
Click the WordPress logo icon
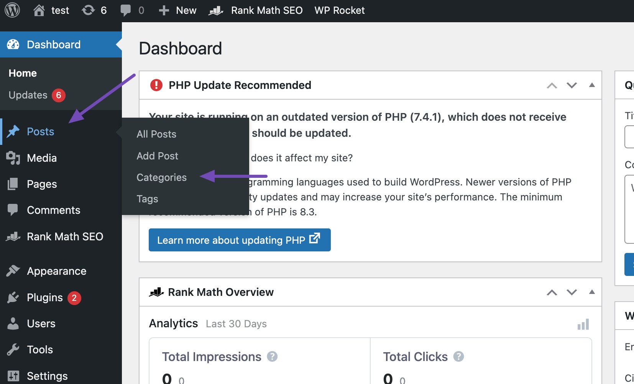tap(12, 10)
